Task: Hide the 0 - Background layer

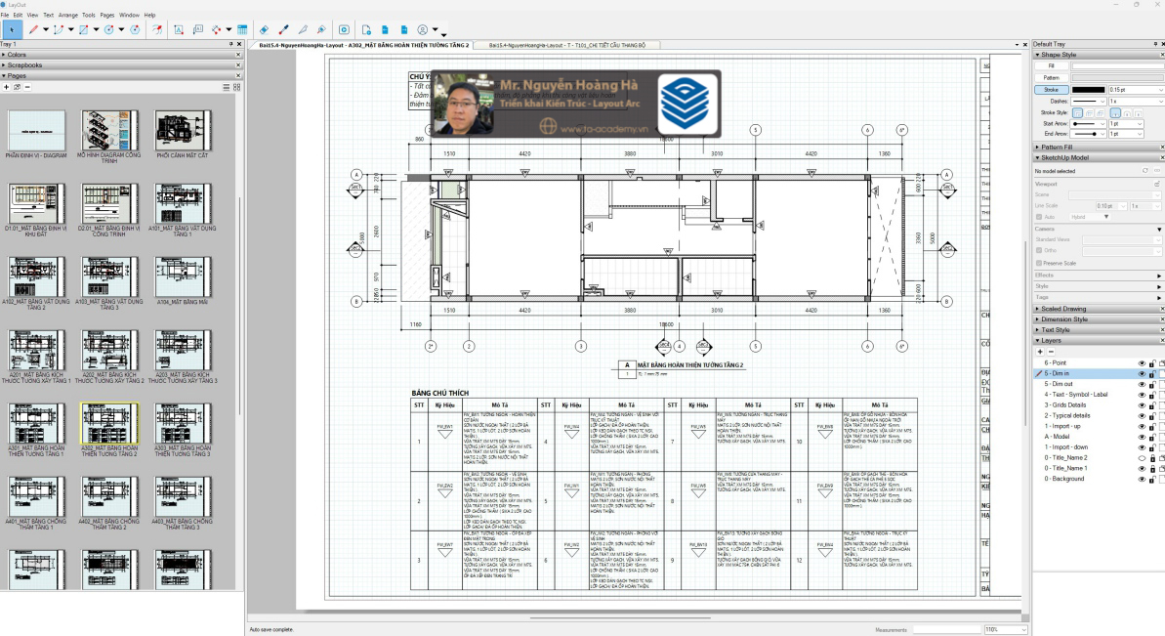Action: pyautogui.click(x=1142, y=480)
